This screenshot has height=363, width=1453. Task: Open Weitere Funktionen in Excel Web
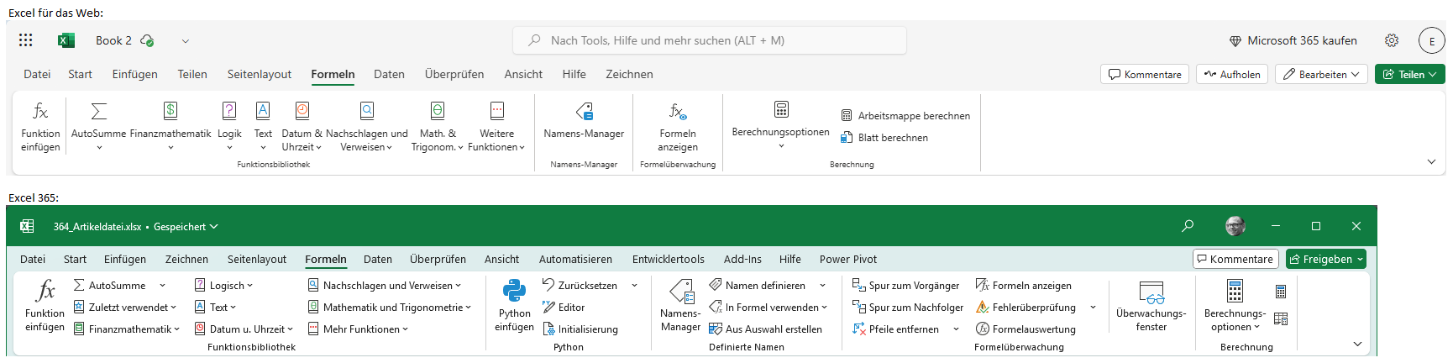(496, 126)
